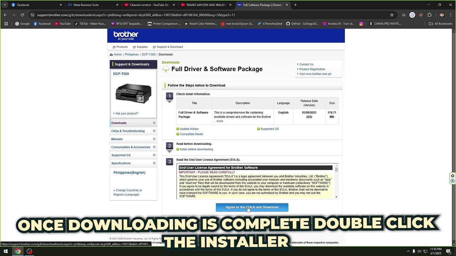Open the red recorder app in taskbar
The height and width of the screenshot is (256, 456).
(x=30, y=251)
